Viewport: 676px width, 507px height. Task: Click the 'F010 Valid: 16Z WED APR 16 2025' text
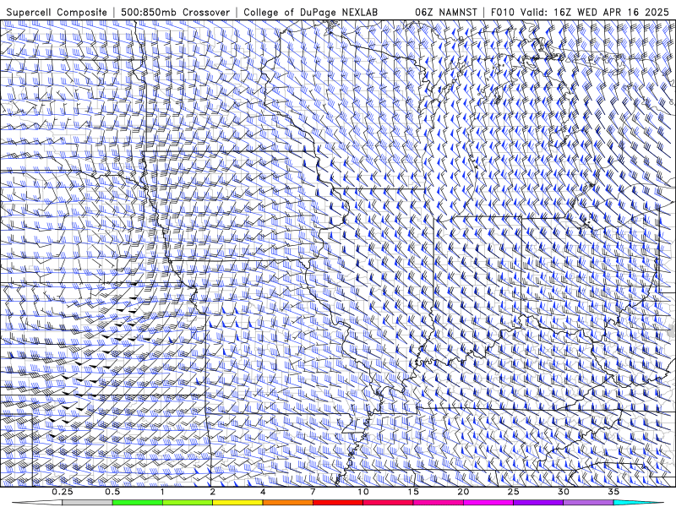point(580,12)
